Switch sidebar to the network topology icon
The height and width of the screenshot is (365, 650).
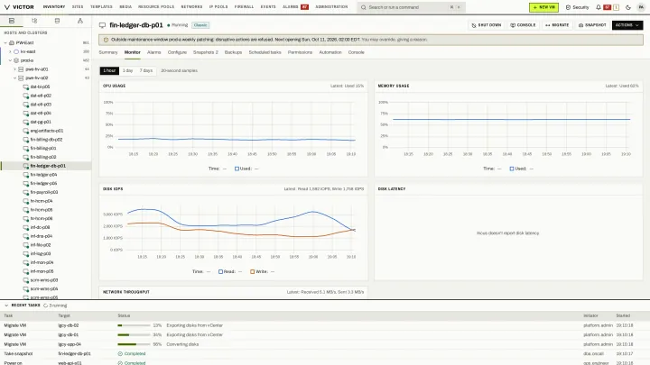pyautogui.click(x=80, y=21)
